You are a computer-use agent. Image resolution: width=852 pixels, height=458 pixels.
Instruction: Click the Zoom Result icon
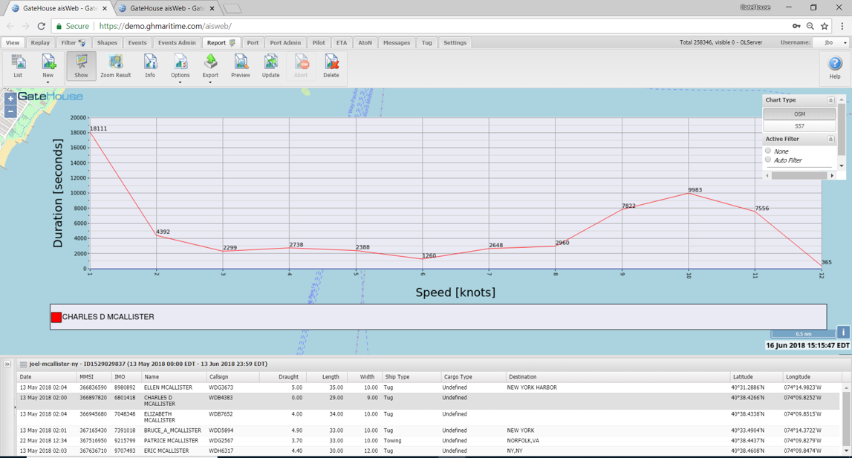click(x=115, y=65)
